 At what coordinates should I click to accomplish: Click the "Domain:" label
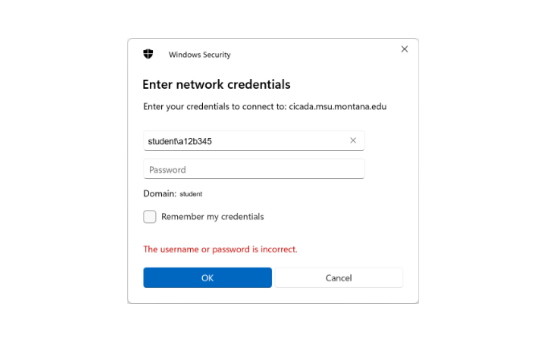point(160,194)
